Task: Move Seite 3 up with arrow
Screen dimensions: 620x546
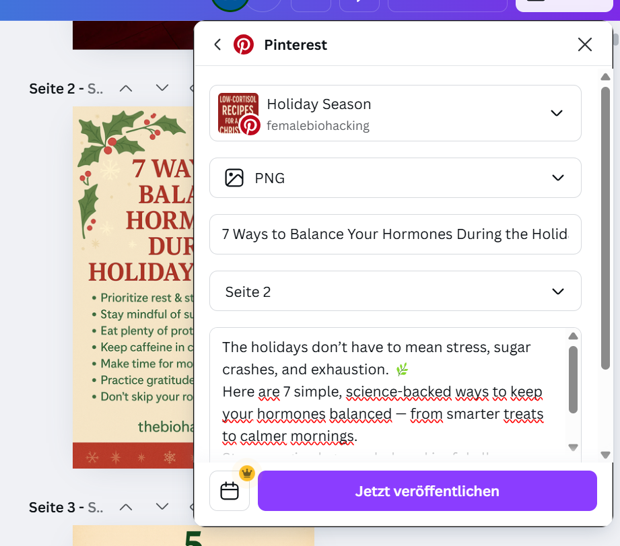Action: (x=126, y=507)
